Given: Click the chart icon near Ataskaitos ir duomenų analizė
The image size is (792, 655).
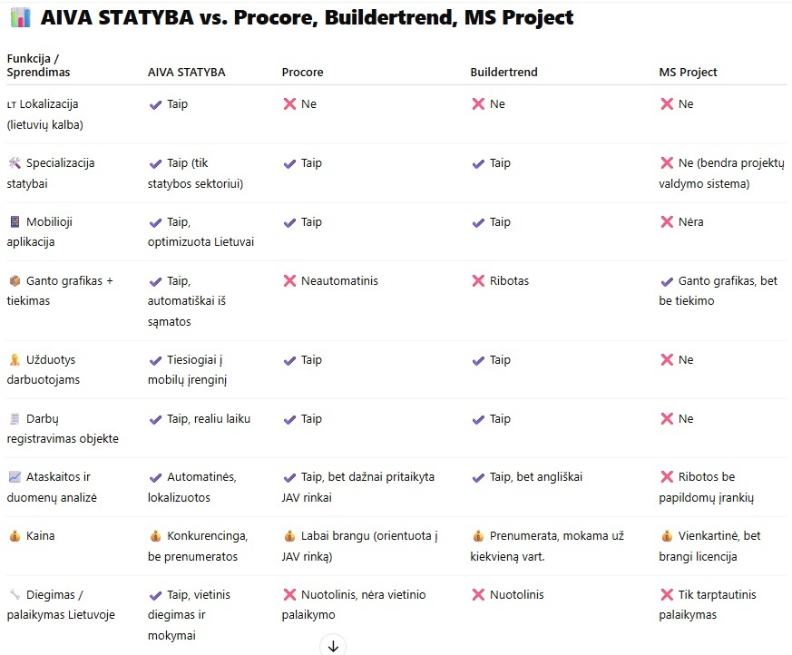Looking at the screenshot, I should pyautogui.click(x=15, y=476).
